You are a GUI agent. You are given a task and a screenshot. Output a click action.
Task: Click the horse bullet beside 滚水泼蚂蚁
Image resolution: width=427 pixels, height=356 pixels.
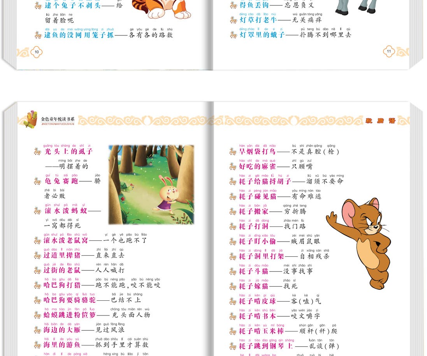38,210
